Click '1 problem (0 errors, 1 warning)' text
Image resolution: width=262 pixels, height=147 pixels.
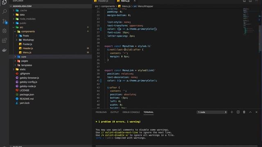click(x=119, y=122)
